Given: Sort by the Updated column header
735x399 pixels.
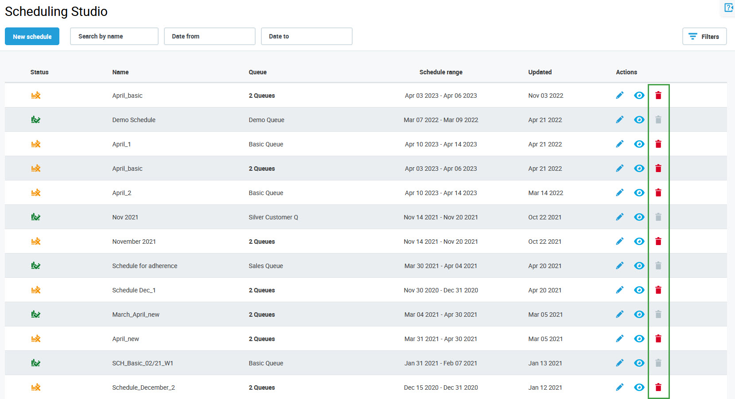Looking at the screenshot, I should coord(540,72).
